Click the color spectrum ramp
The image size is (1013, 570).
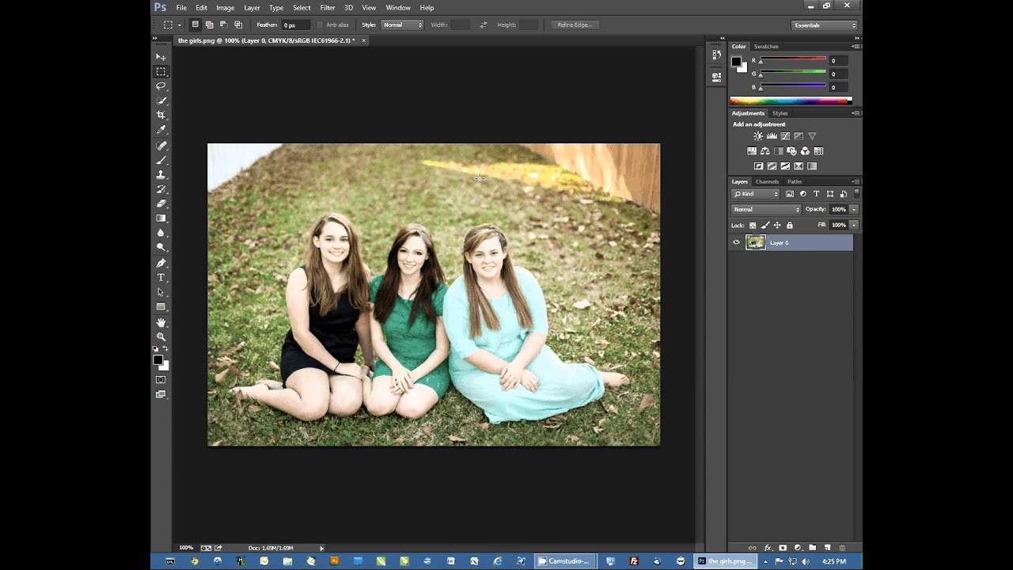point(790,101)
